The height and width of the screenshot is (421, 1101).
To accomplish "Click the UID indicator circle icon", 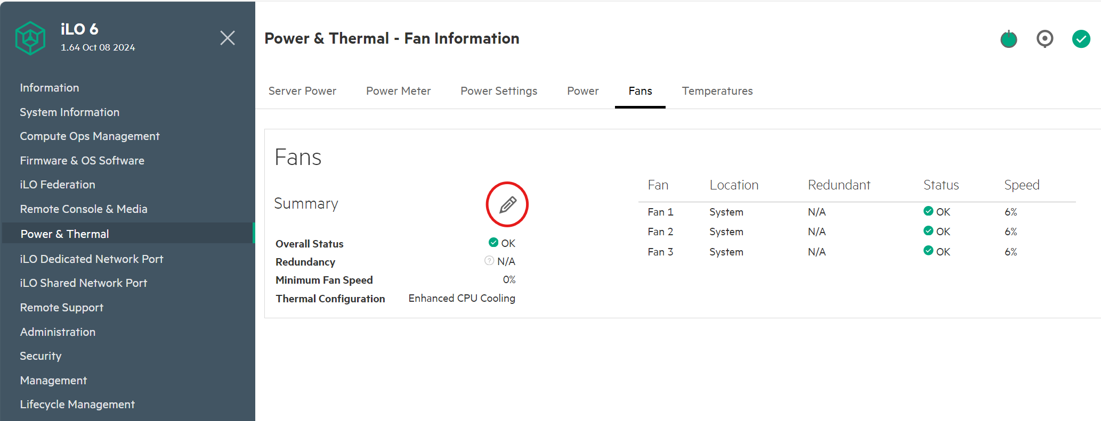I will tap(1045, 39).
